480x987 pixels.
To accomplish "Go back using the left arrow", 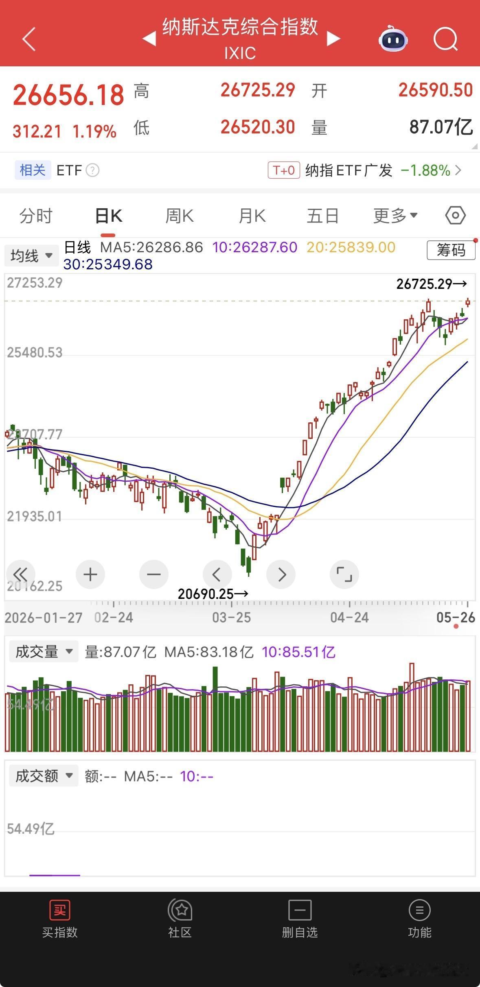I will pos(29,39).
